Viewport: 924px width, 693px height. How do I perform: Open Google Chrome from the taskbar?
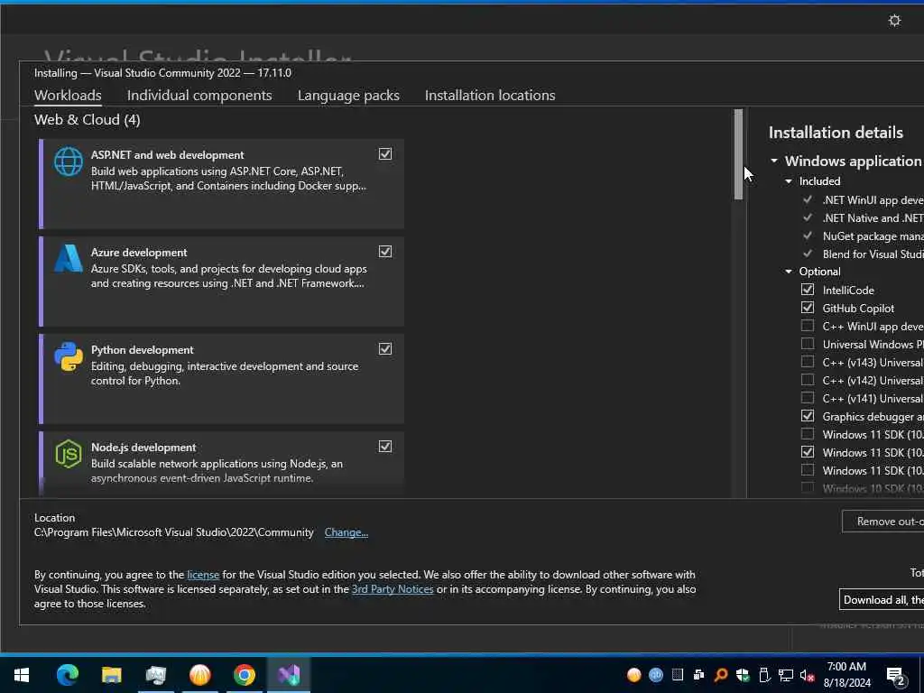coord(244,675)
